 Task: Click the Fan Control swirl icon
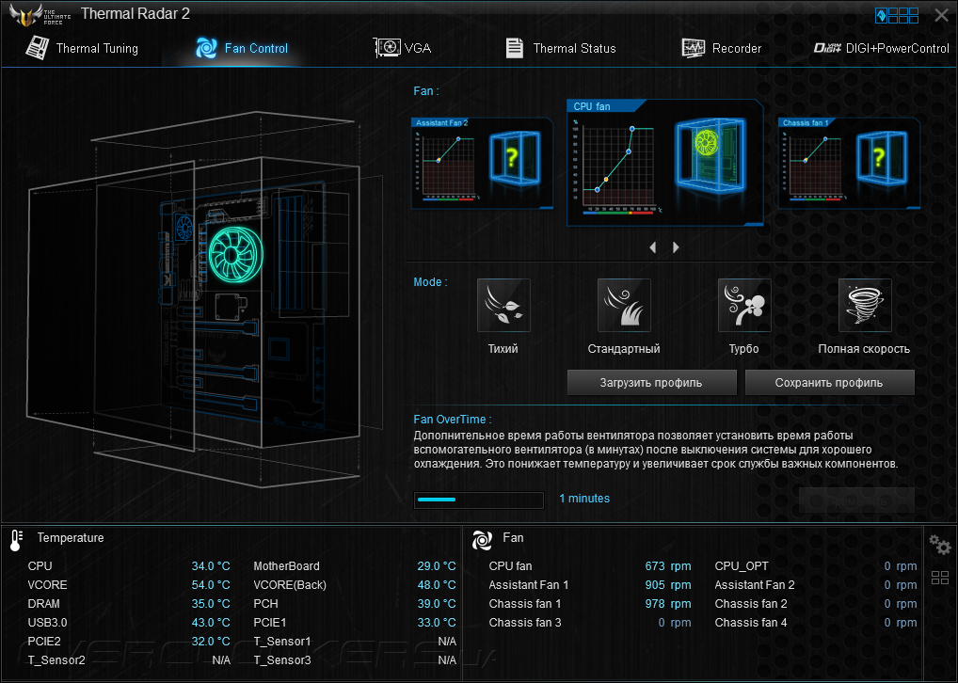(x=206, y=48)
